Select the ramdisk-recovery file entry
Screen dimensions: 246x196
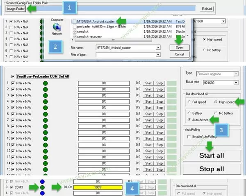[89, 36]
